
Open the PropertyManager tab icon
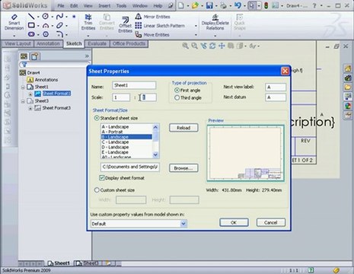(x=35, y=56)
